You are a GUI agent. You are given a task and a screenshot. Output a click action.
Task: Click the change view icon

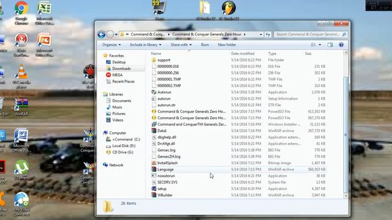tap(313, 45)
